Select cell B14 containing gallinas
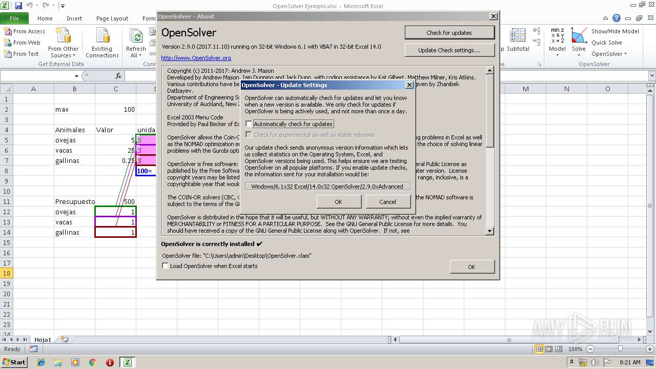The width and height of the screenshot is (656, 369). point(74,232)
